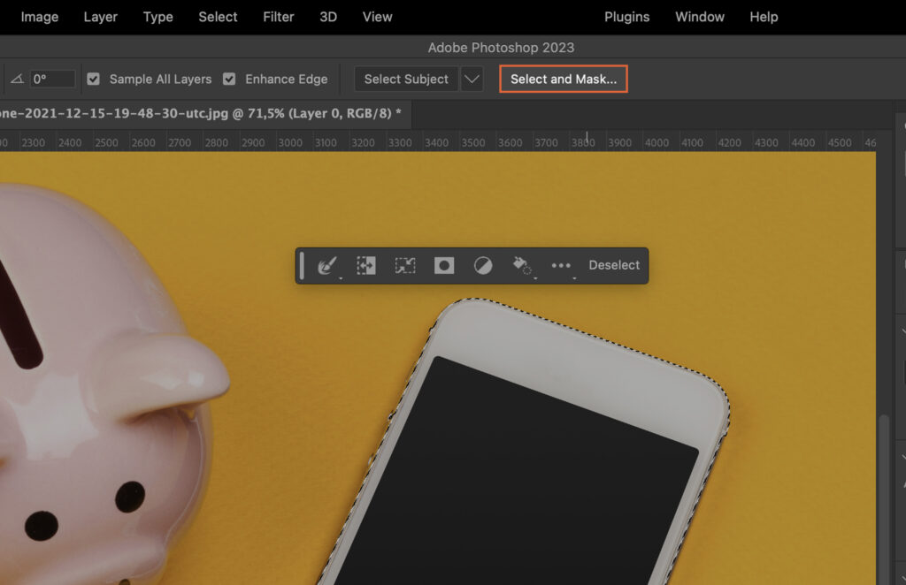Open the Select menu
Viewport: 906px width, 585px height.
click(x=218, y=17)
